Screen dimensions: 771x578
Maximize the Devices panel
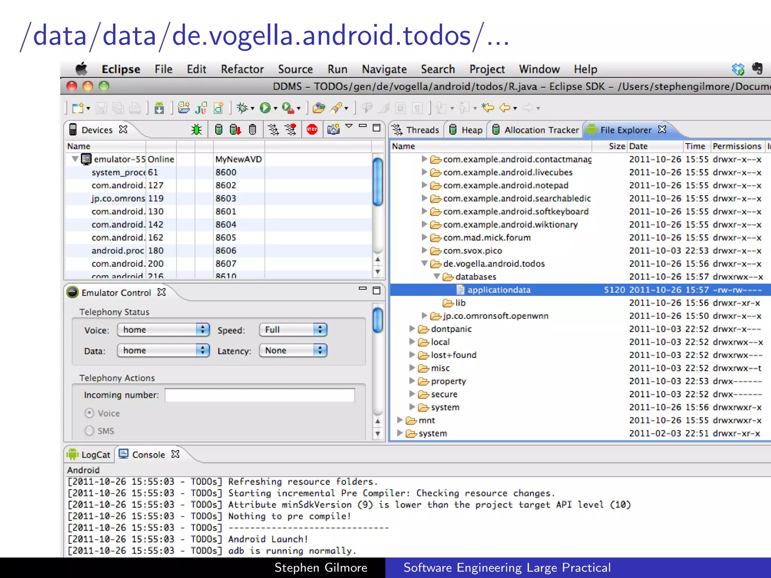[x=376, y=128]
